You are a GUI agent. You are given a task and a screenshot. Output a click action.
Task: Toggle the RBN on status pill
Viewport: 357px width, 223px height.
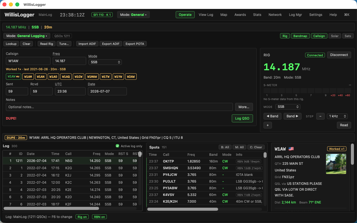(99, 217)
